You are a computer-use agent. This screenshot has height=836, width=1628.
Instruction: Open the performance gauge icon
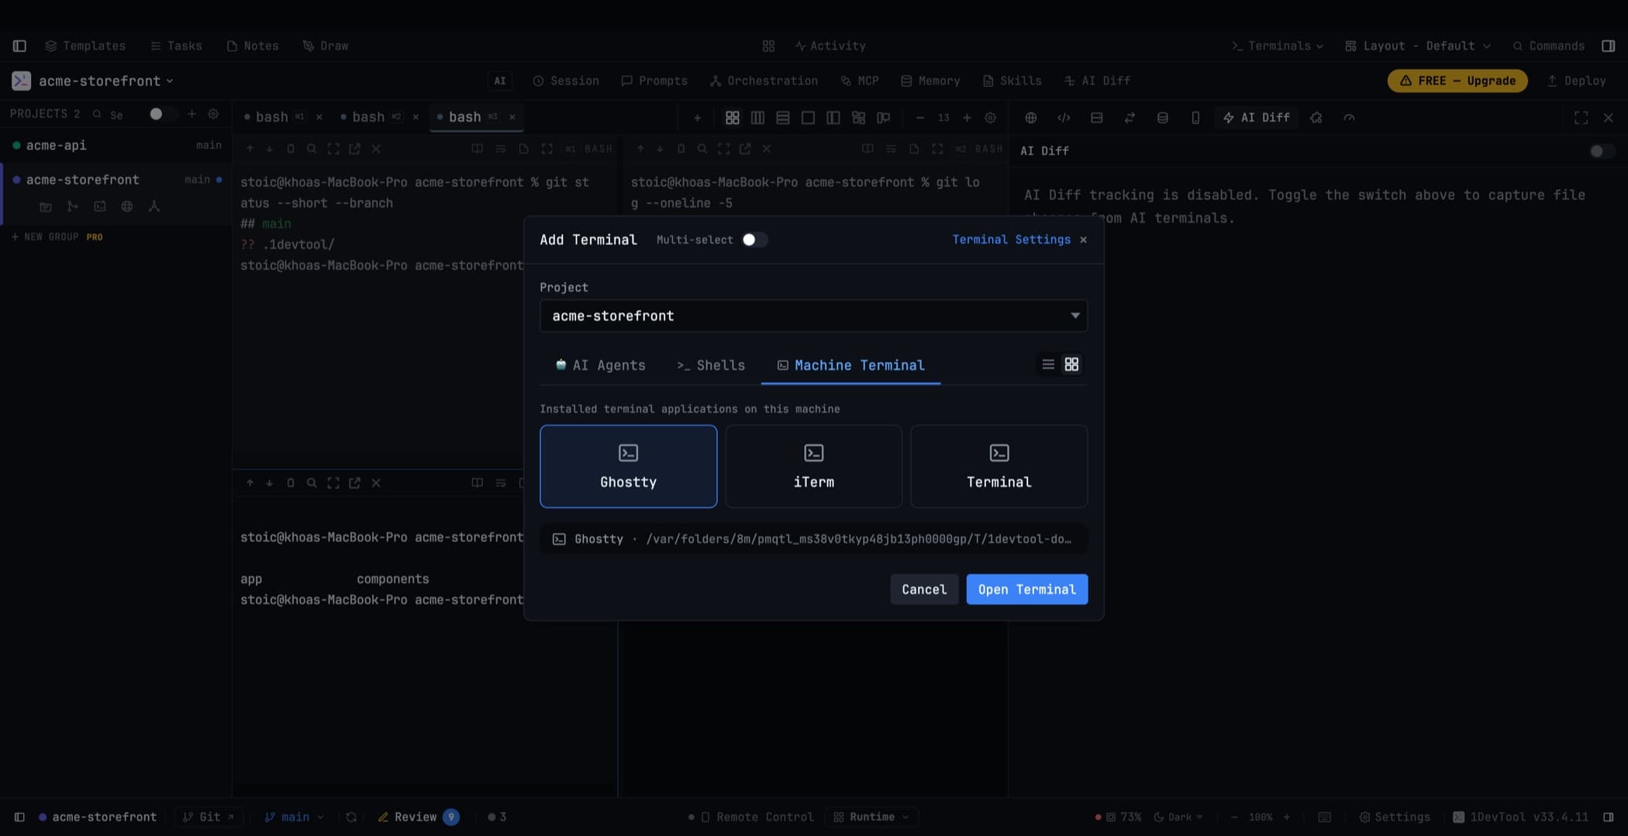[1349, 118]
